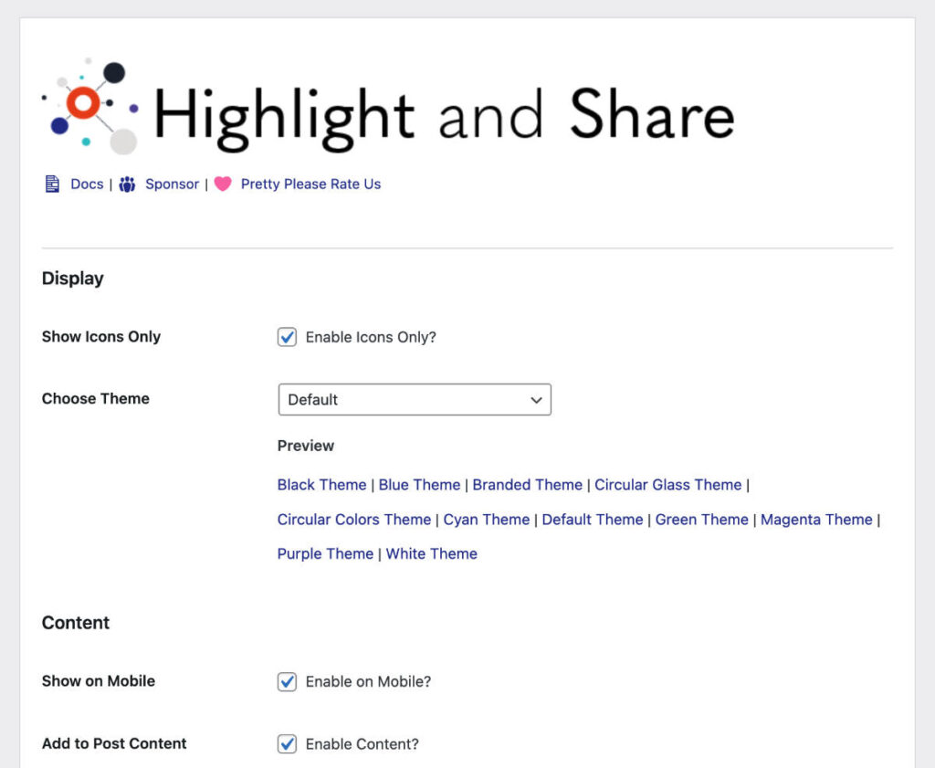Open the Choose Theme dropdown
The height and width of the screenshot is (768, 935).
pyautogui.click(x=415, y=399)
